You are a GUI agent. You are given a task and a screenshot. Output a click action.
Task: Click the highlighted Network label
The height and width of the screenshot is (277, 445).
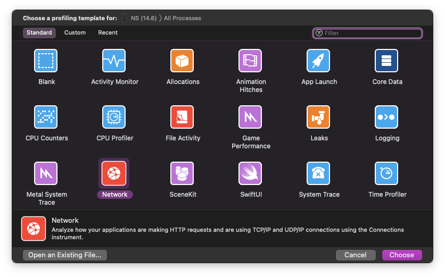click(114, 195)
